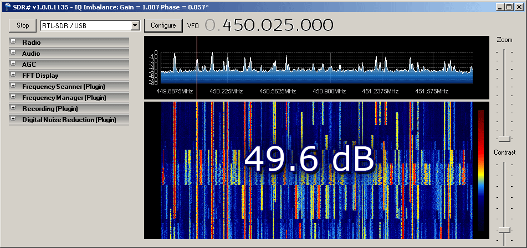The image size is (527, 248).
Task: Click the VFO label
Action: coord(193,25)
